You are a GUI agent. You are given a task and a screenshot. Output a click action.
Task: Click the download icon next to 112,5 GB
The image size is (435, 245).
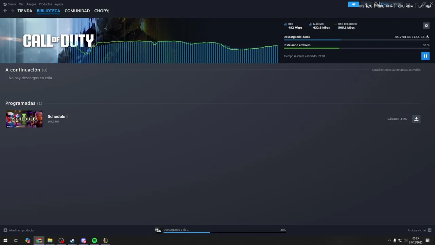(x=427, y=37)
